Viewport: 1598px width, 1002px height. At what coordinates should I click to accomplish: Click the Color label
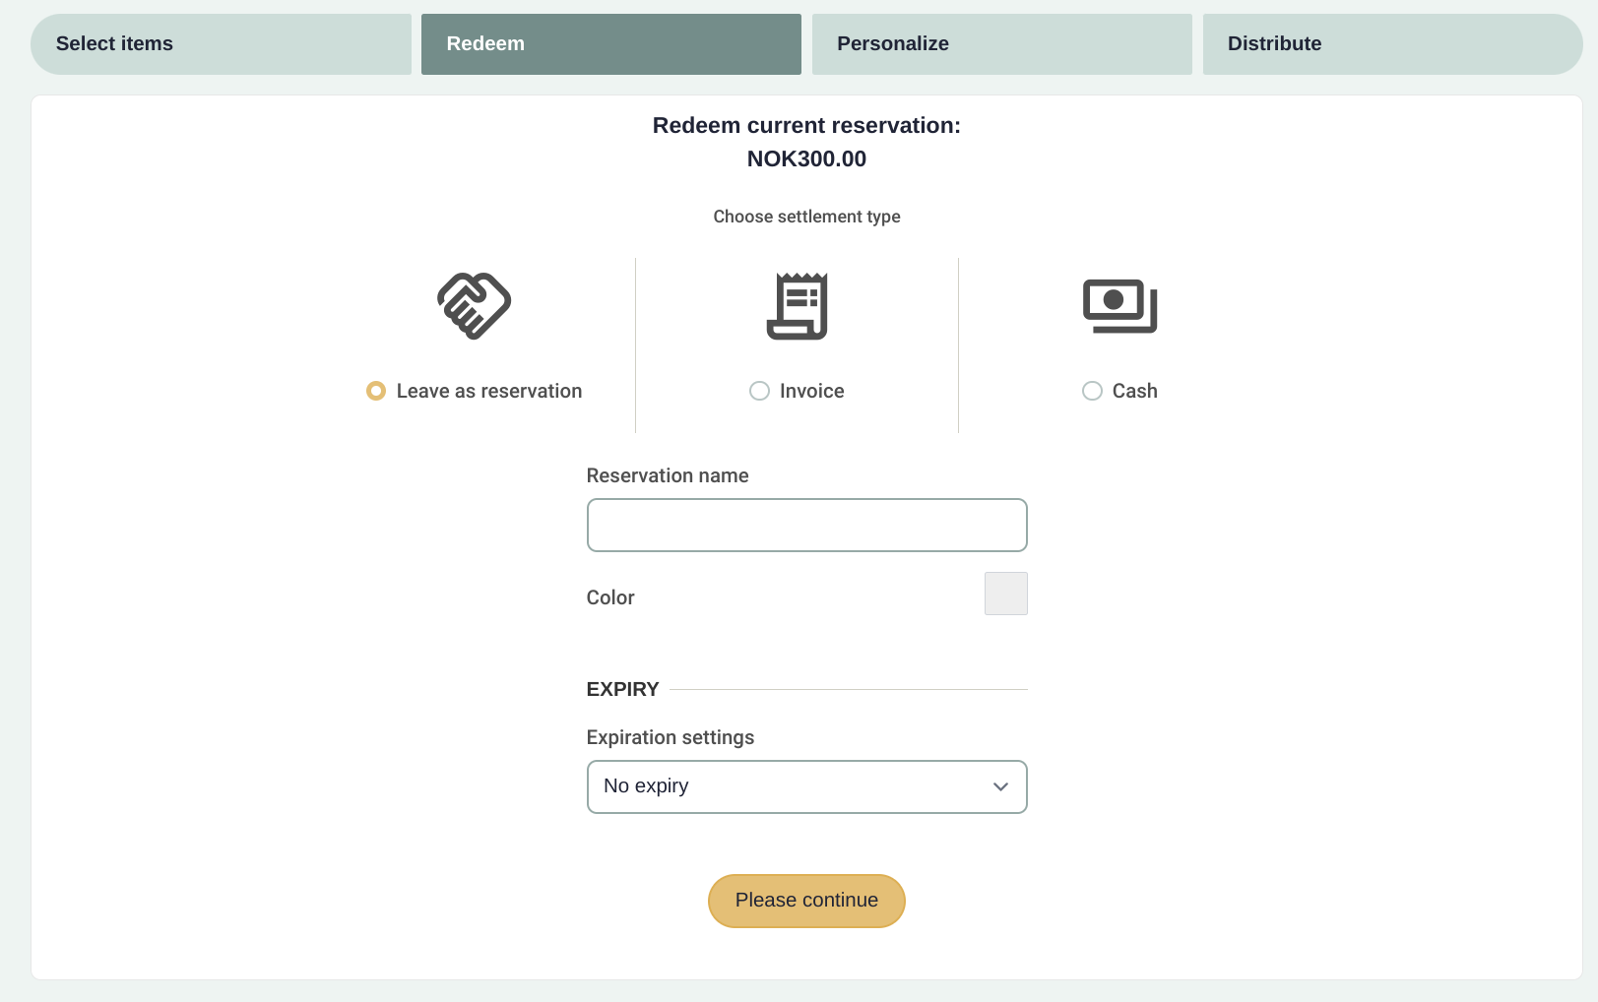610,597
